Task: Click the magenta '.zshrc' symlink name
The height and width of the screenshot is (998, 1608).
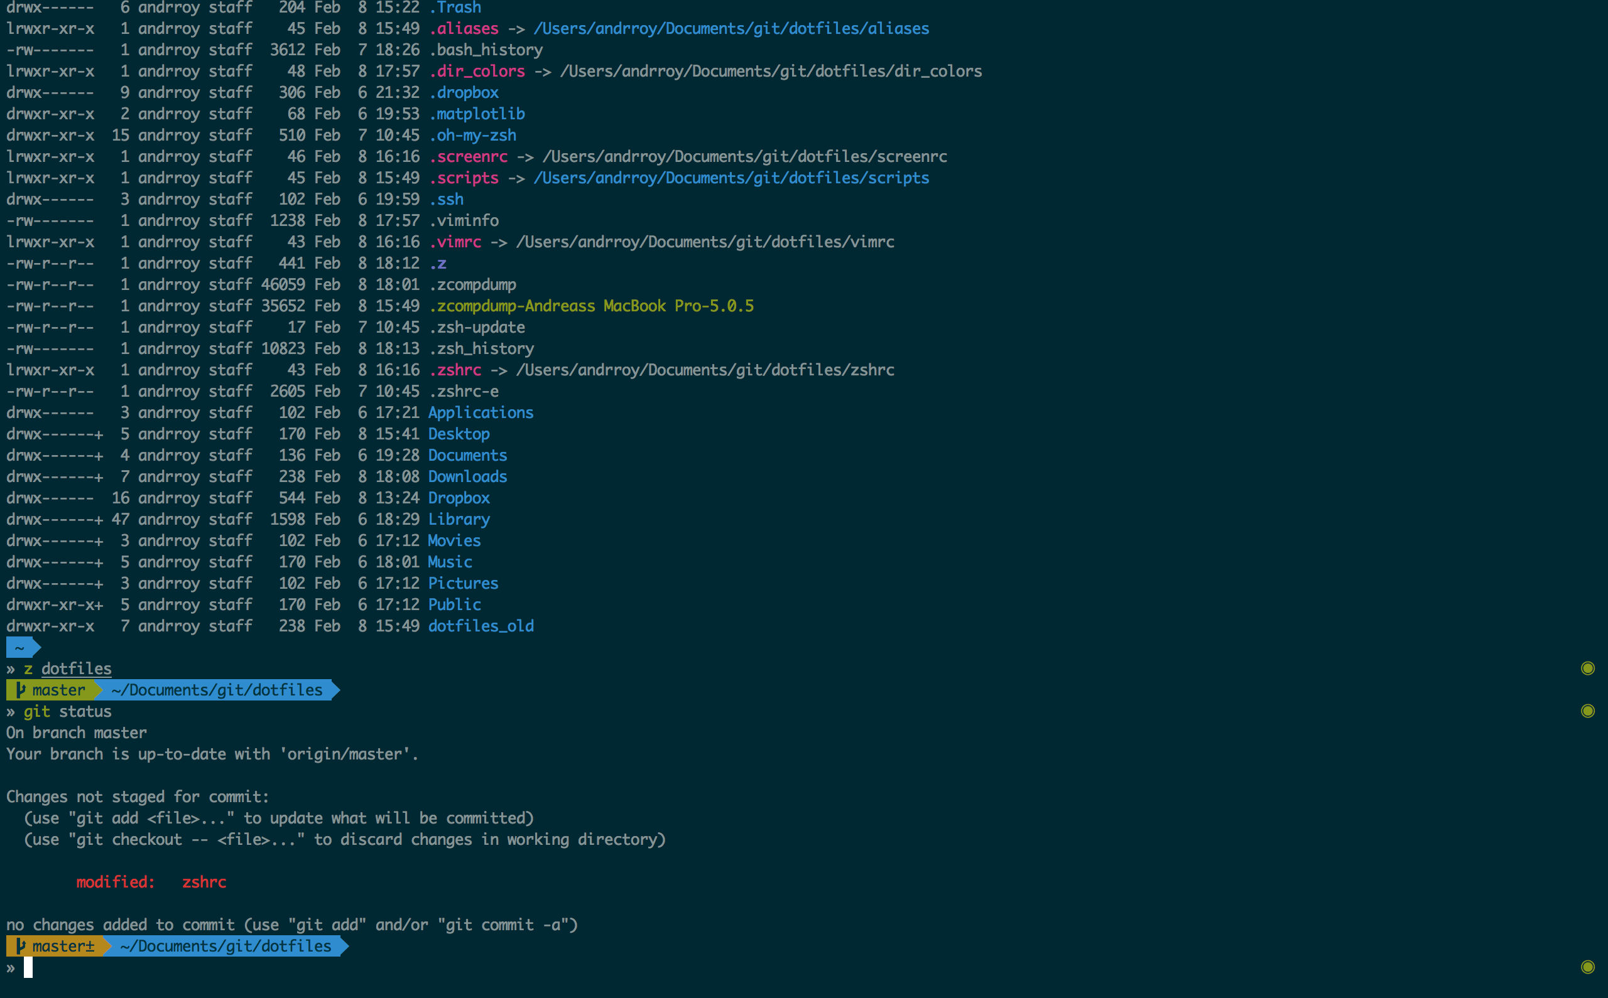Action: pos(455,370)
